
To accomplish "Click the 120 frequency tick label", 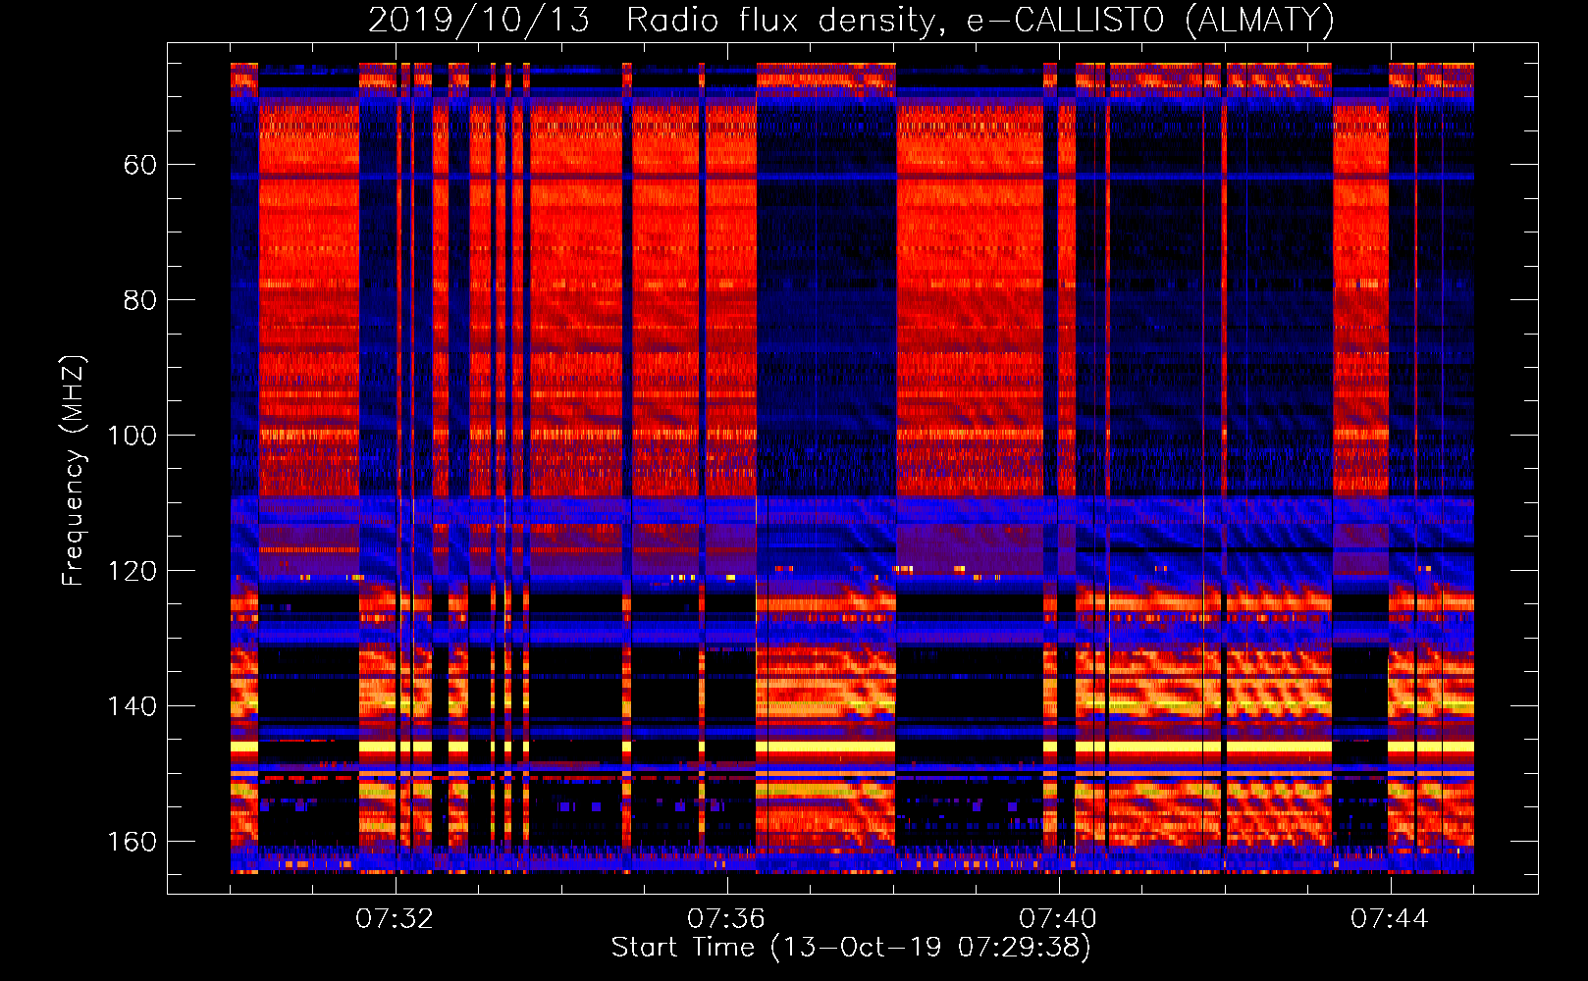I will pos(132,571).
